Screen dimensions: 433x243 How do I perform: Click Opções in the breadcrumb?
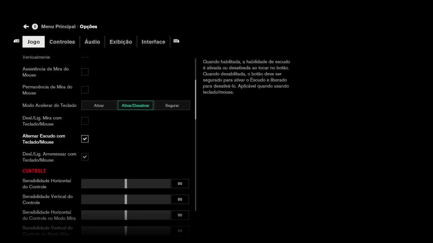(88, 27)
